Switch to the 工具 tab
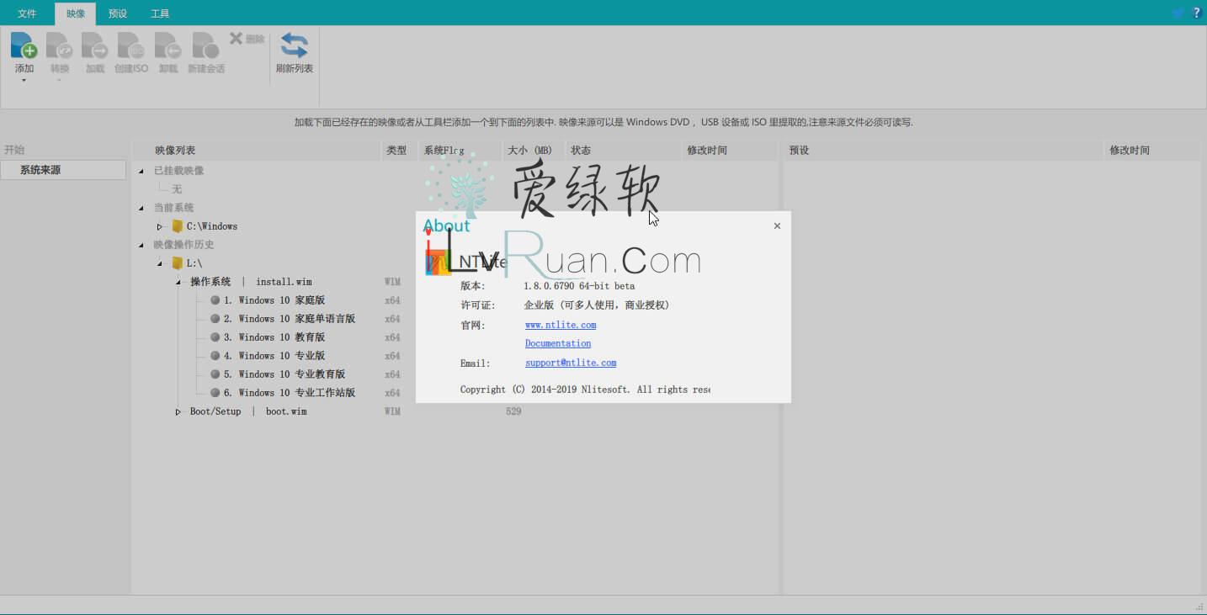Screen dimensions: 1207x615 point(160,13)
